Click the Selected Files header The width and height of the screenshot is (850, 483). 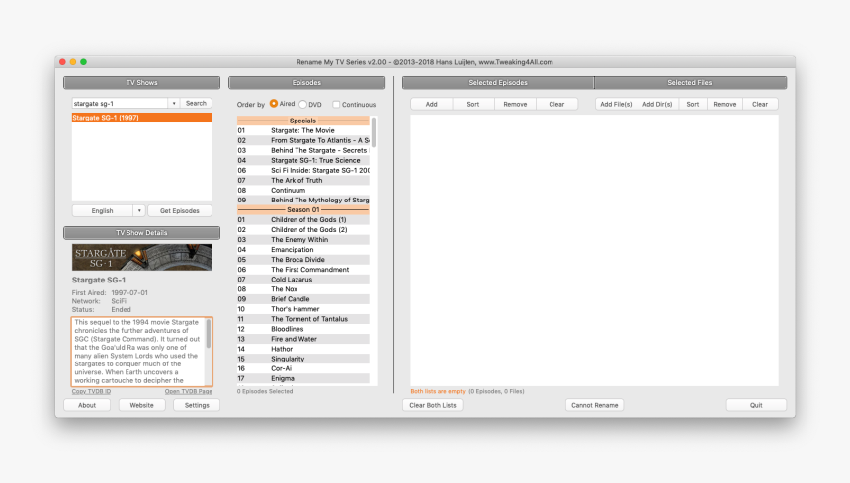[690, 82]
